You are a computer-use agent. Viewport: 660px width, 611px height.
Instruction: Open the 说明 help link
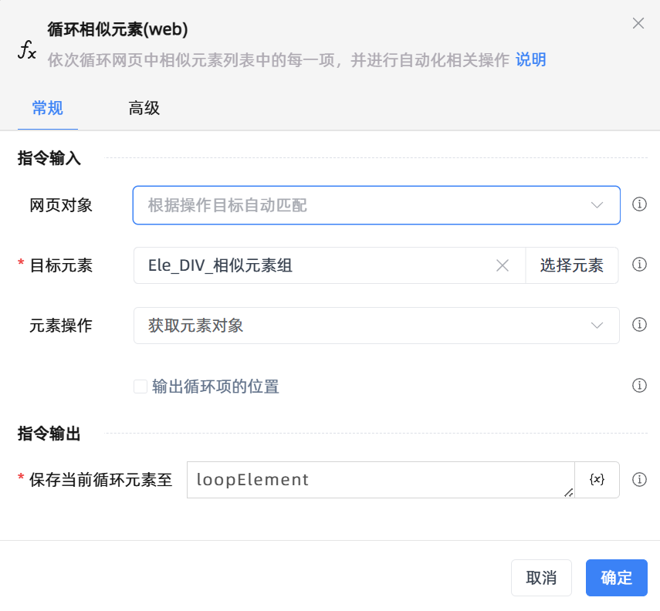click(530, 59)
